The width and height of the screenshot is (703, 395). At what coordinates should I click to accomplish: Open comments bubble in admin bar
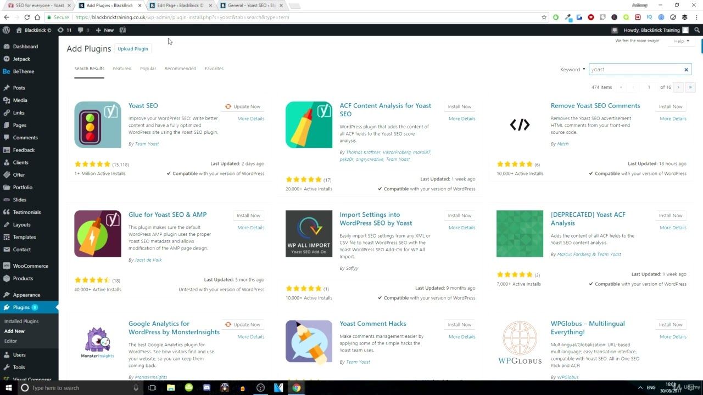tap(83, 30)
